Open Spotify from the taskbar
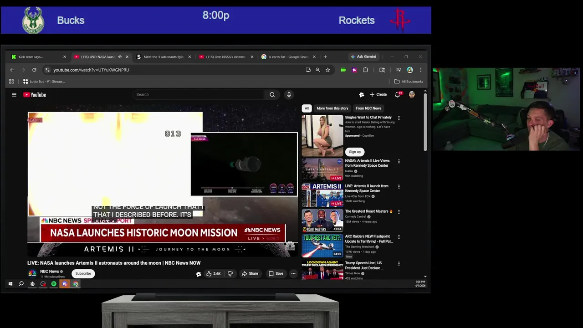This screenshot has width=583, height=328. click(54, 284)
